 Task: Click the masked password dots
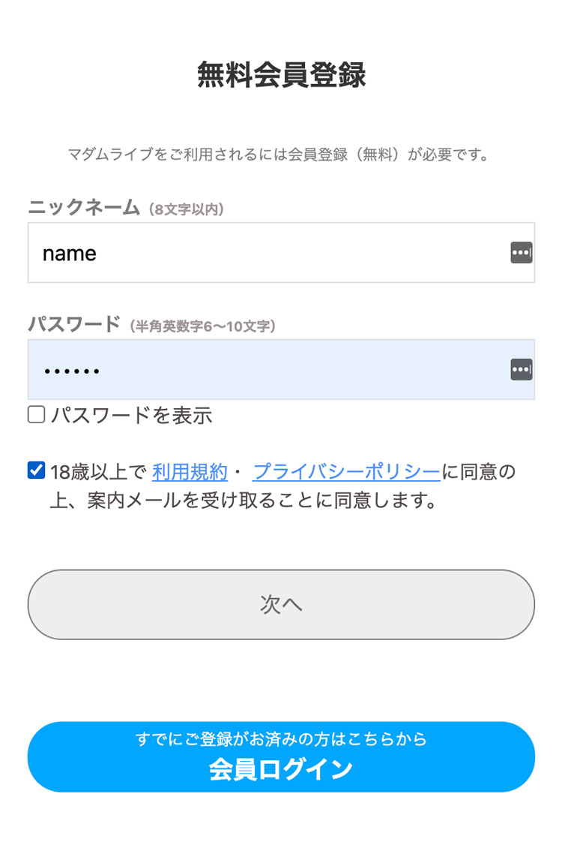[72, 371]
